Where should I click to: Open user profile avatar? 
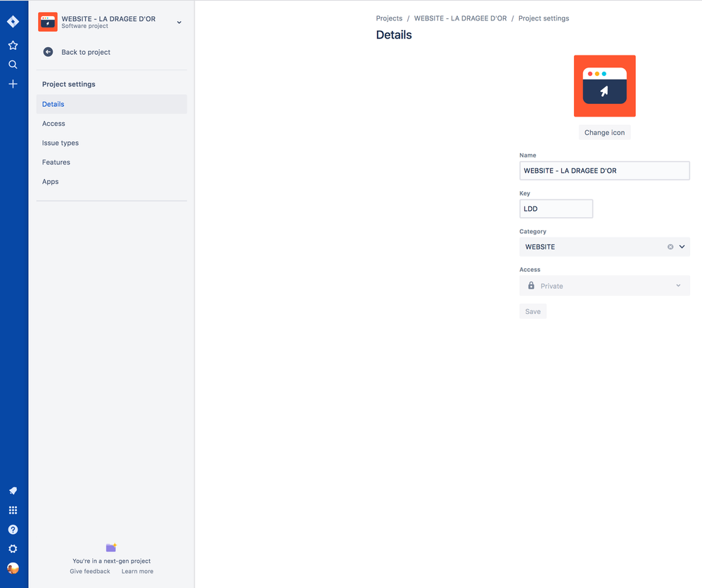[x=13, y=568]
